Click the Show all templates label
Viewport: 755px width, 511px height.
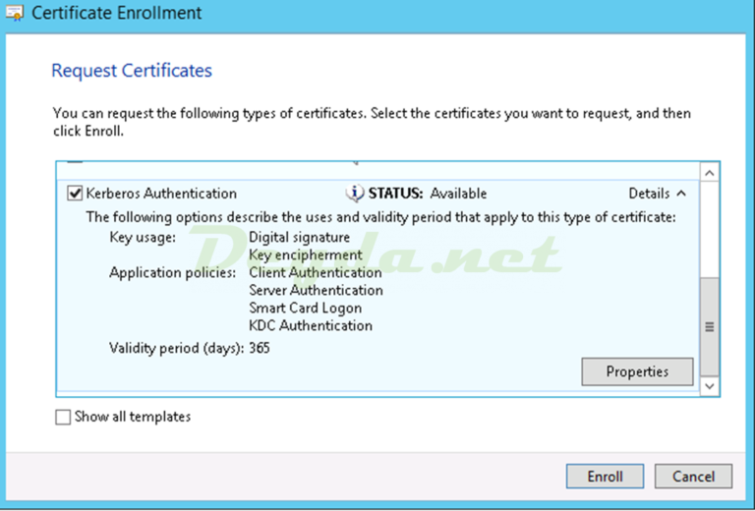(x=133, y=417)
